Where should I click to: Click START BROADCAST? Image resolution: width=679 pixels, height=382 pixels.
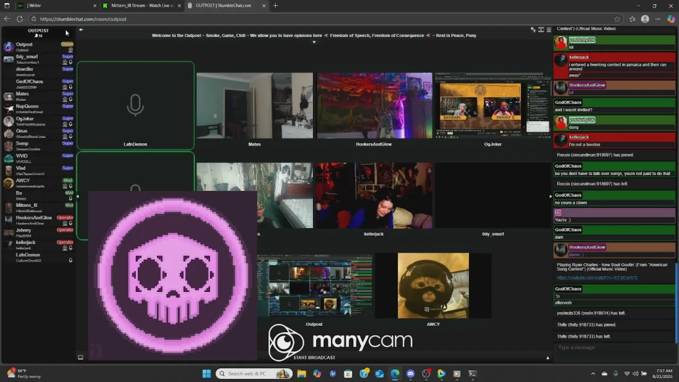pos(314,358)
